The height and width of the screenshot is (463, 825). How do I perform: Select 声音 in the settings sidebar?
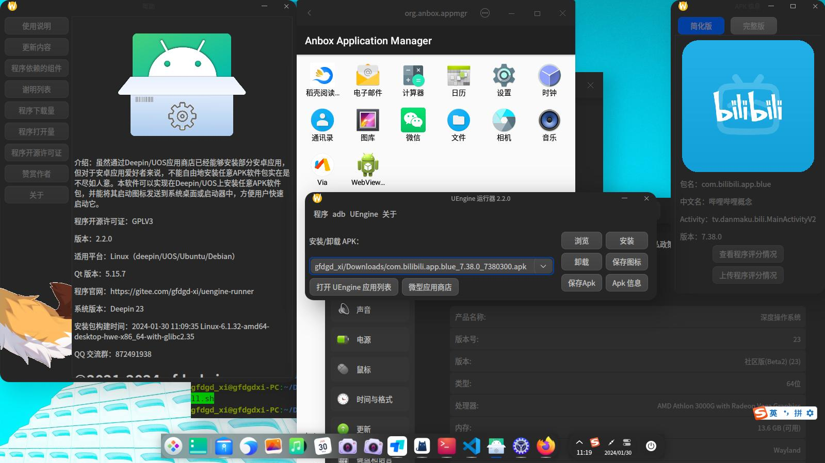click(x=370, y=310)
